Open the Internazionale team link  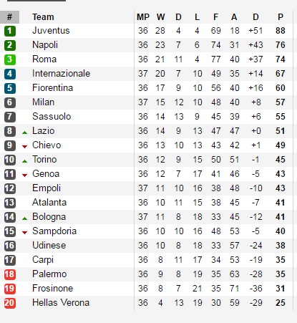point(61,74)
